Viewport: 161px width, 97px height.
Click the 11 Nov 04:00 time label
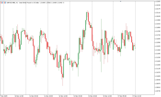(x=34, y=96)
